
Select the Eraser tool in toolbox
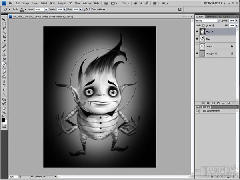(x=4, y=63)
